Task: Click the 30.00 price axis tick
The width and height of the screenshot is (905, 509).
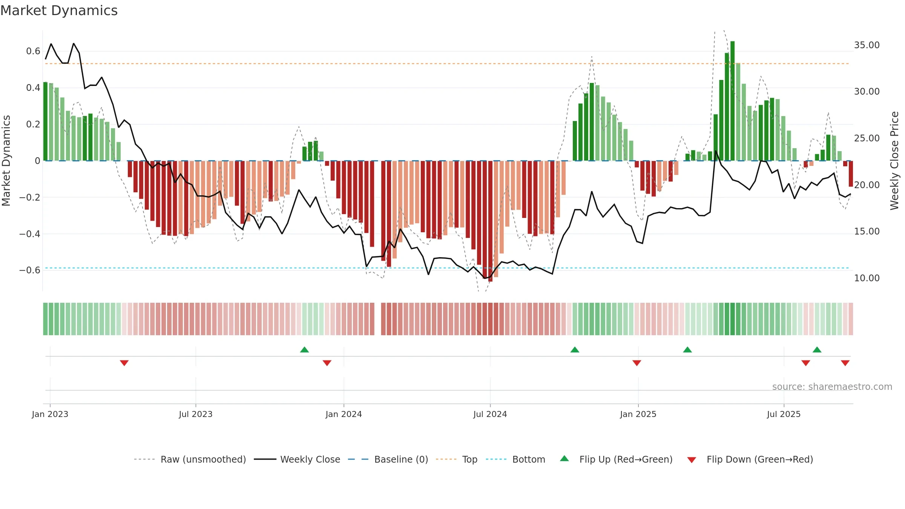Action: tap(867, 91)
